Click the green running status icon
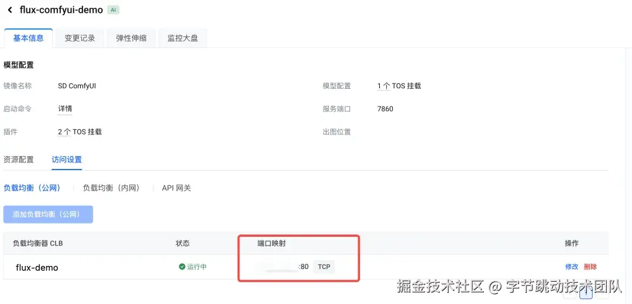 click(x=182, y=267)
